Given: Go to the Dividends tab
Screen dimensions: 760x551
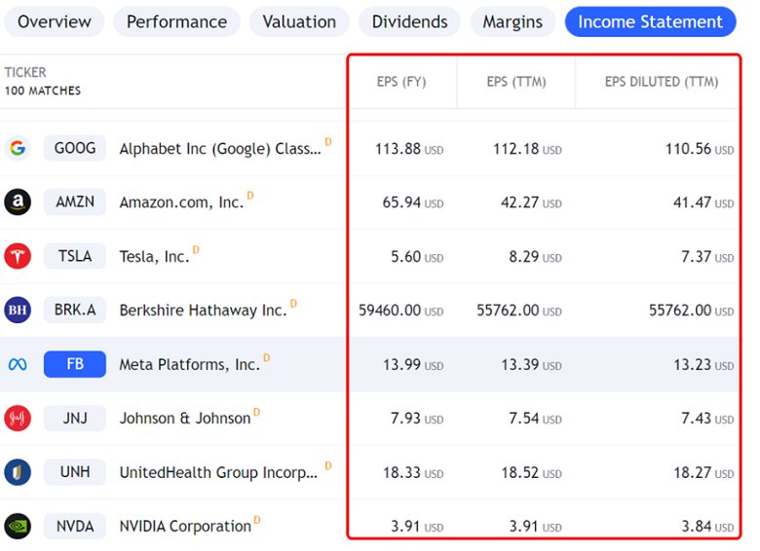Looking at the screenshot, I should pos(409,21).
